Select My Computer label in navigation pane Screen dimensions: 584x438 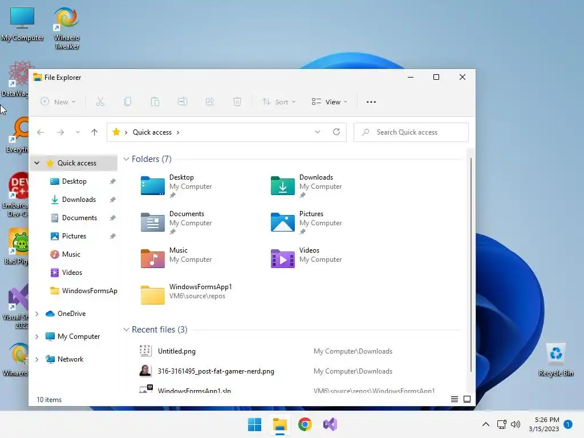79,336
